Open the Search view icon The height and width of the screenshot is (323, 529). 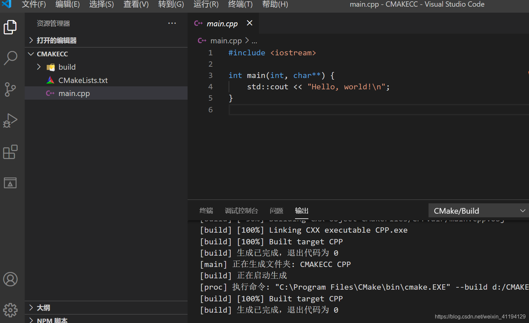point(10,58)
